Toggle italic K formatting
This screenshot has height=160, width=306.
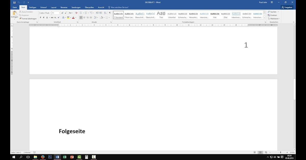(x=44, y=18)
